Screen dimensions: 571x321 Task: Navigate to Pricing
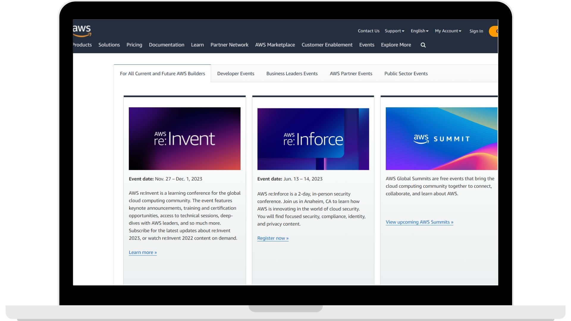pos(134,45)
